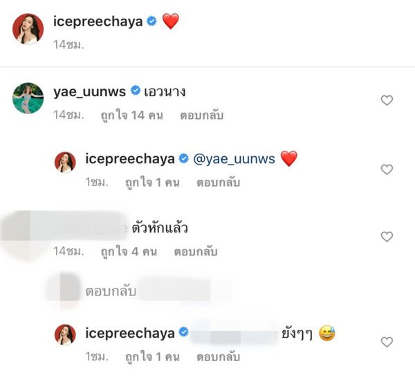Like icepreechaya's reply to @yae_uunws

(x=387, y=170)
